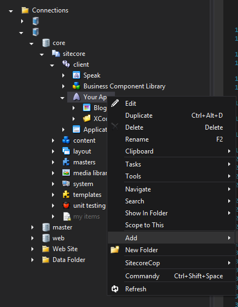238x307 pixels.
Task: Launch Commandy from the context menu
Action: click(171, 276)
